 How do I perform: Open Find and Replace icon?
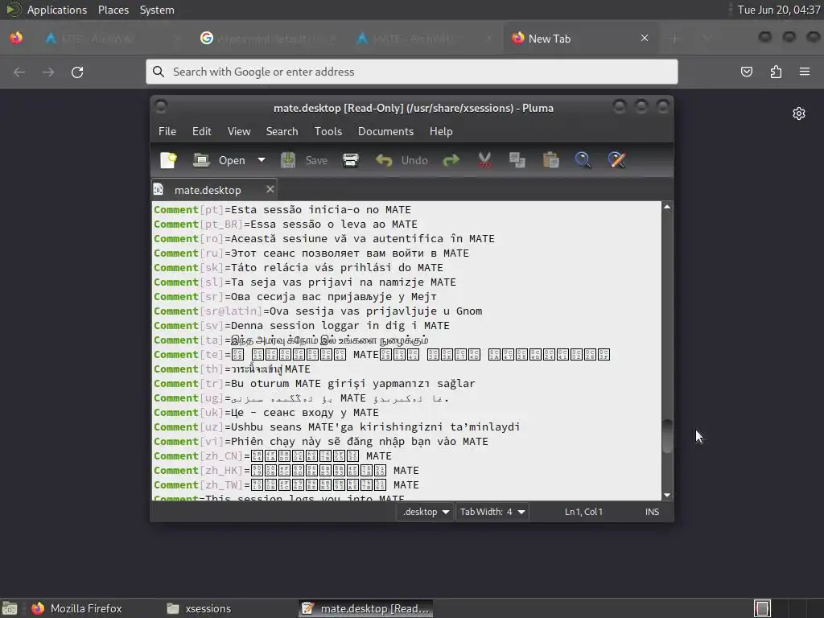click(616, 160)
